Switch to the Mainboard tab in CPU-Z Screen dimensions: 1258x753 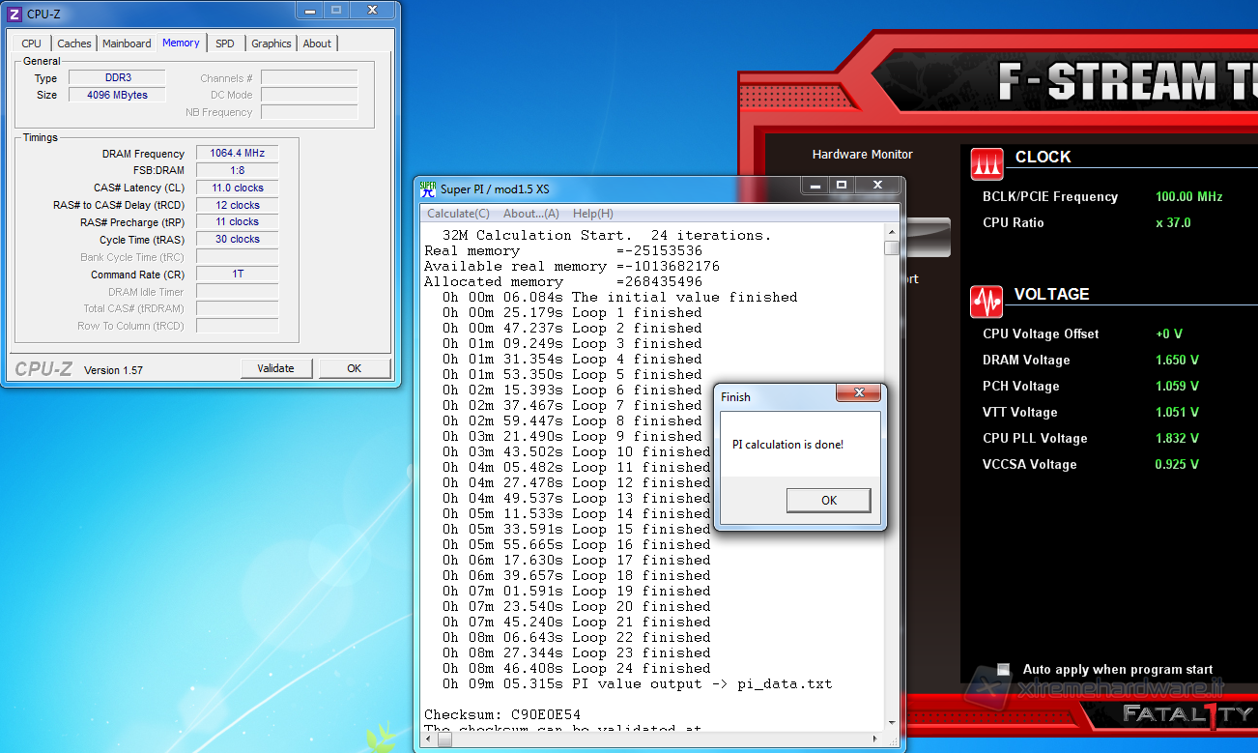(x=127, y=43)
